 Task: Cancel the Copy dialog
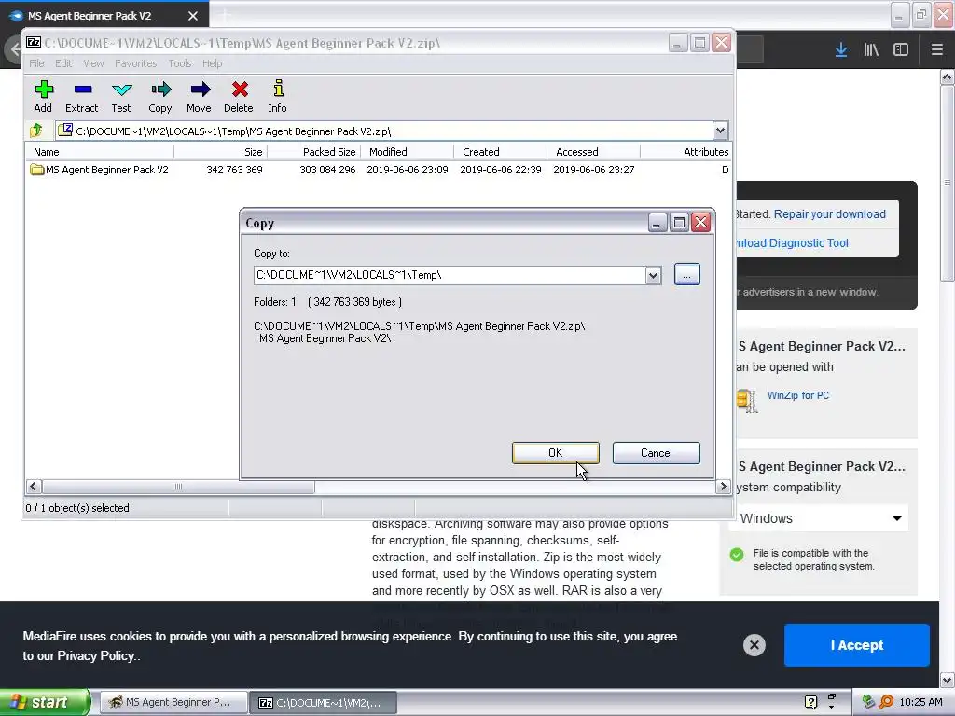(x=656, y=453)
